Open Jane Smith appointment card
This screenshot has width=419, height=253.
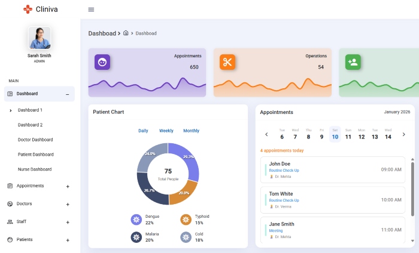pos(333,230)
